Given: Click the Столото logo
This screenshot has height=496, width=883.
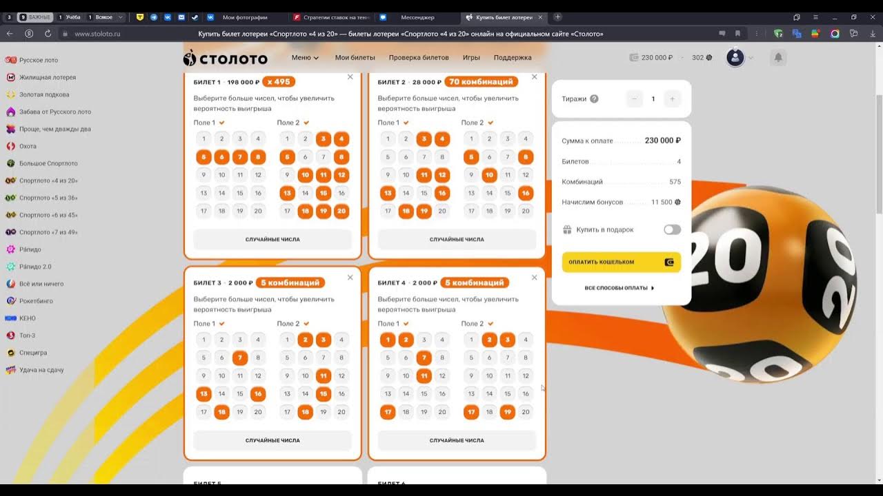Looking at the screenshot, I should [226, 58].
